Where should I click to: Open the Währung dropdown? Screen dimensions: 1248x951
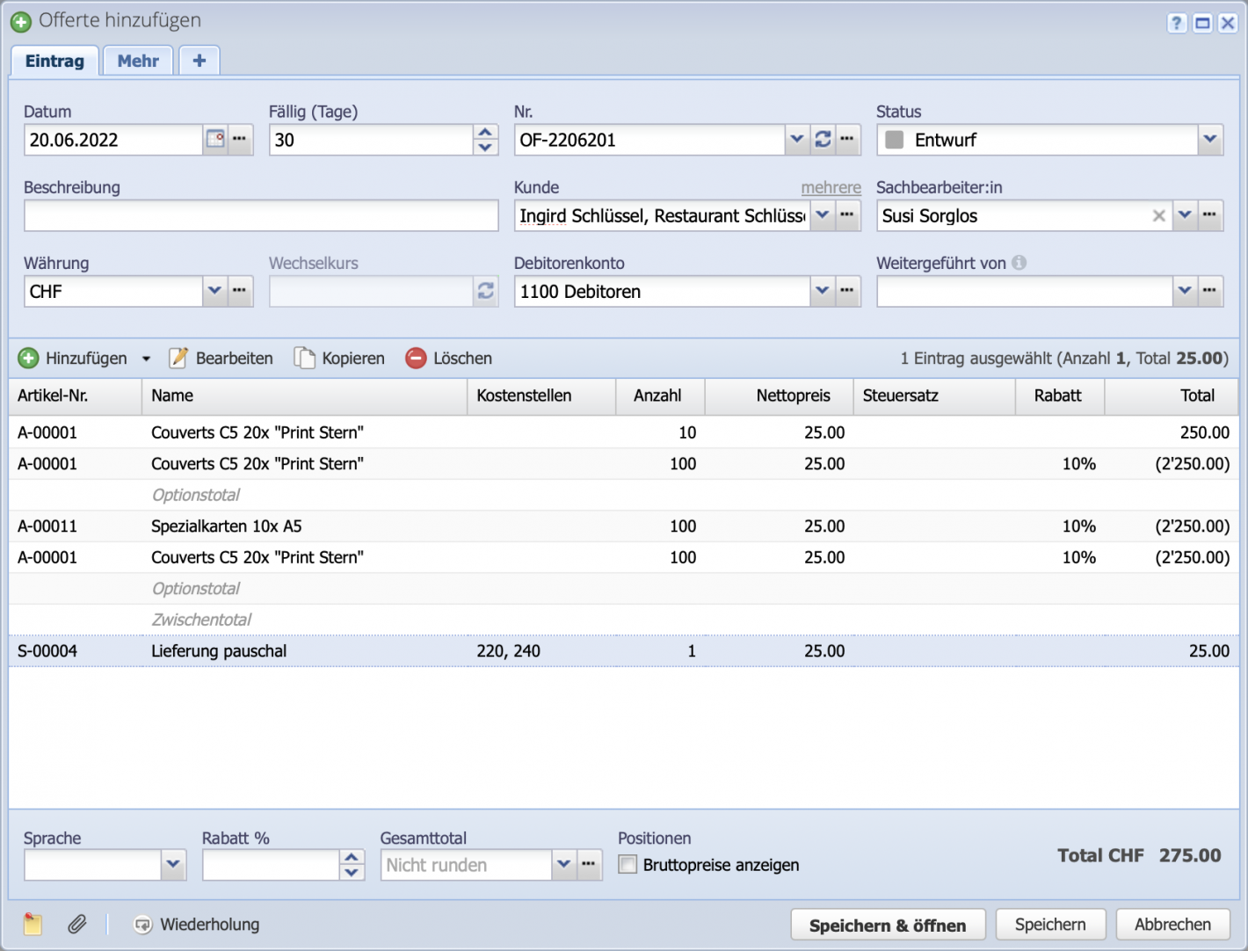[x=214, y=291]
